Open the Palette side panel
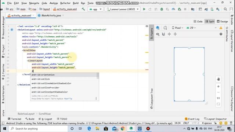Image resolution: width=235 pixels, height=132 pixels. click(x=152, y=33)
